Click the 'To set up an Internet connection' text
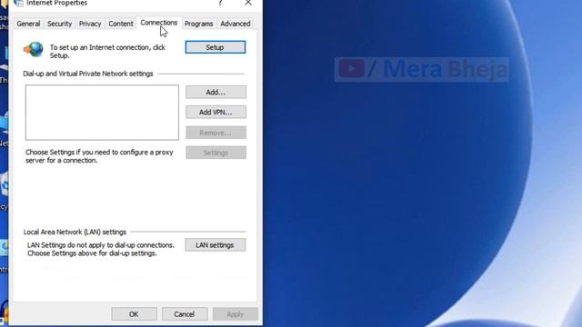Screen dimensions: 582x327 (x=107, y=51)
